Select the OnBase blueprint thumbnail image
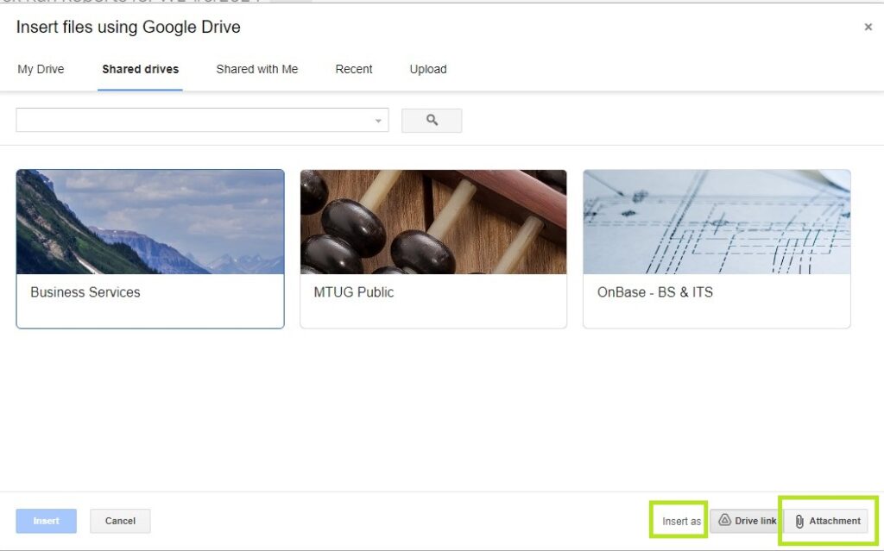884x551 pixels. pyautogui.click(x=717, y=222)
